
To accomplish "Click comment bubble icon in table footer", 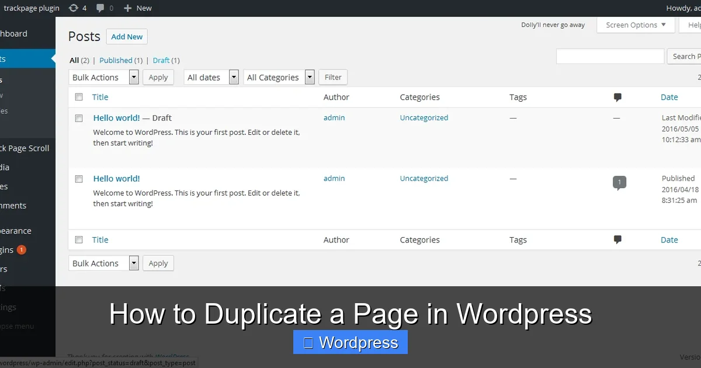I will click(x=617, y=240).
